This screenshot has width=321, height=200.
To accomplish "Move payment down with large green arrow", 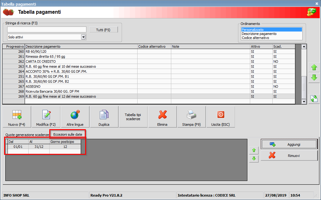I will (x=314, y=78).
